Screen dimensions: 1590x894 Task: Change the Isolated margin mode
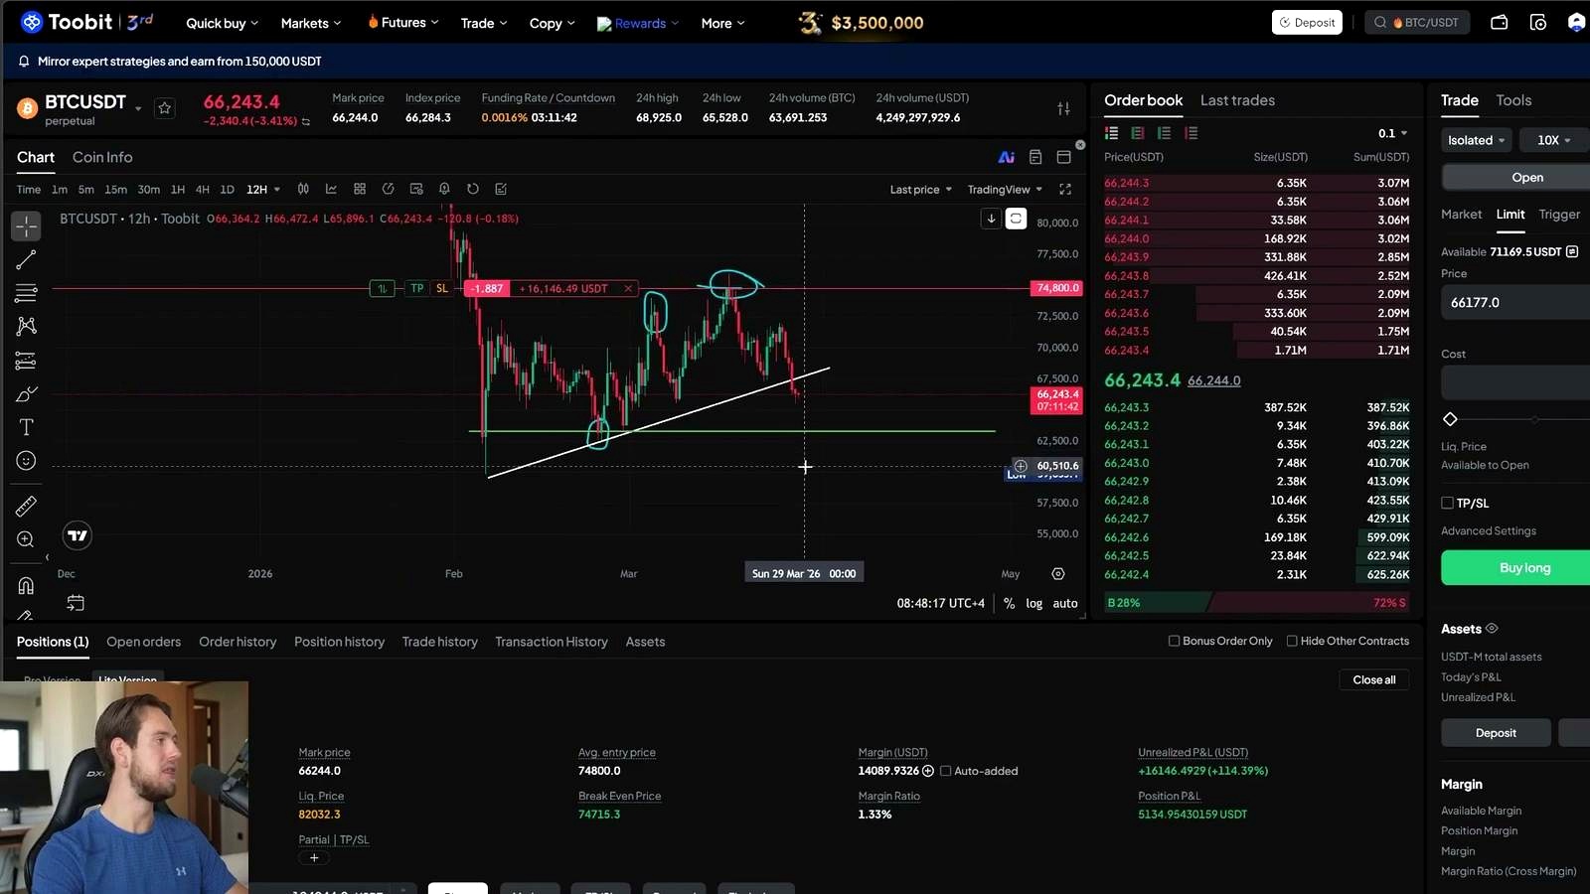(x=1477, y=140)
